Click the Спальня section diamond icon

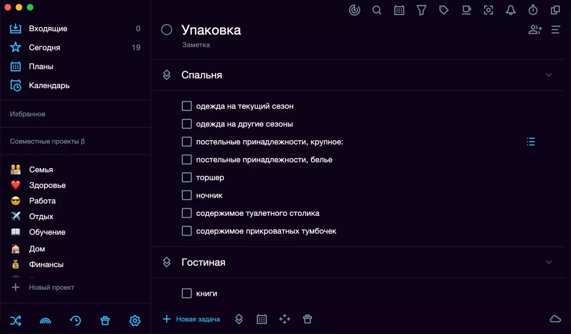[167, 75]
